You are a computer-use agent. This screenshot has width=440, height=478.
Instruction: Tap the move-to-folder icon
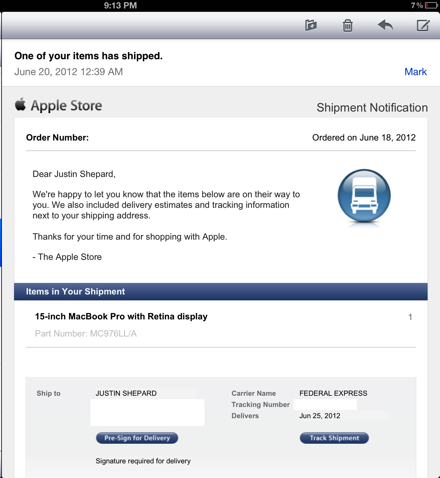click(311, 25)
